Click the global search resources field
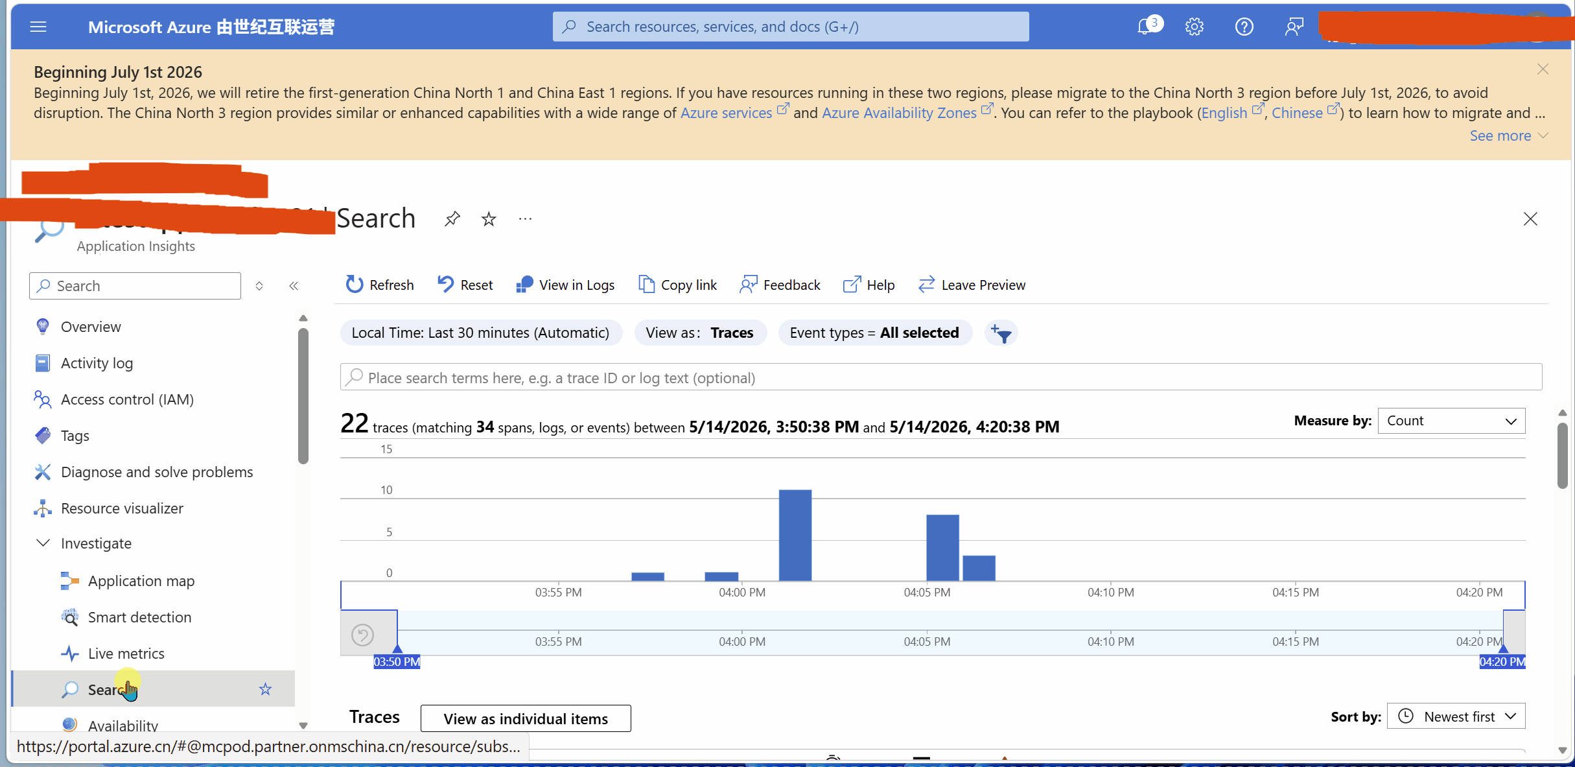 (x=791, y=27)
